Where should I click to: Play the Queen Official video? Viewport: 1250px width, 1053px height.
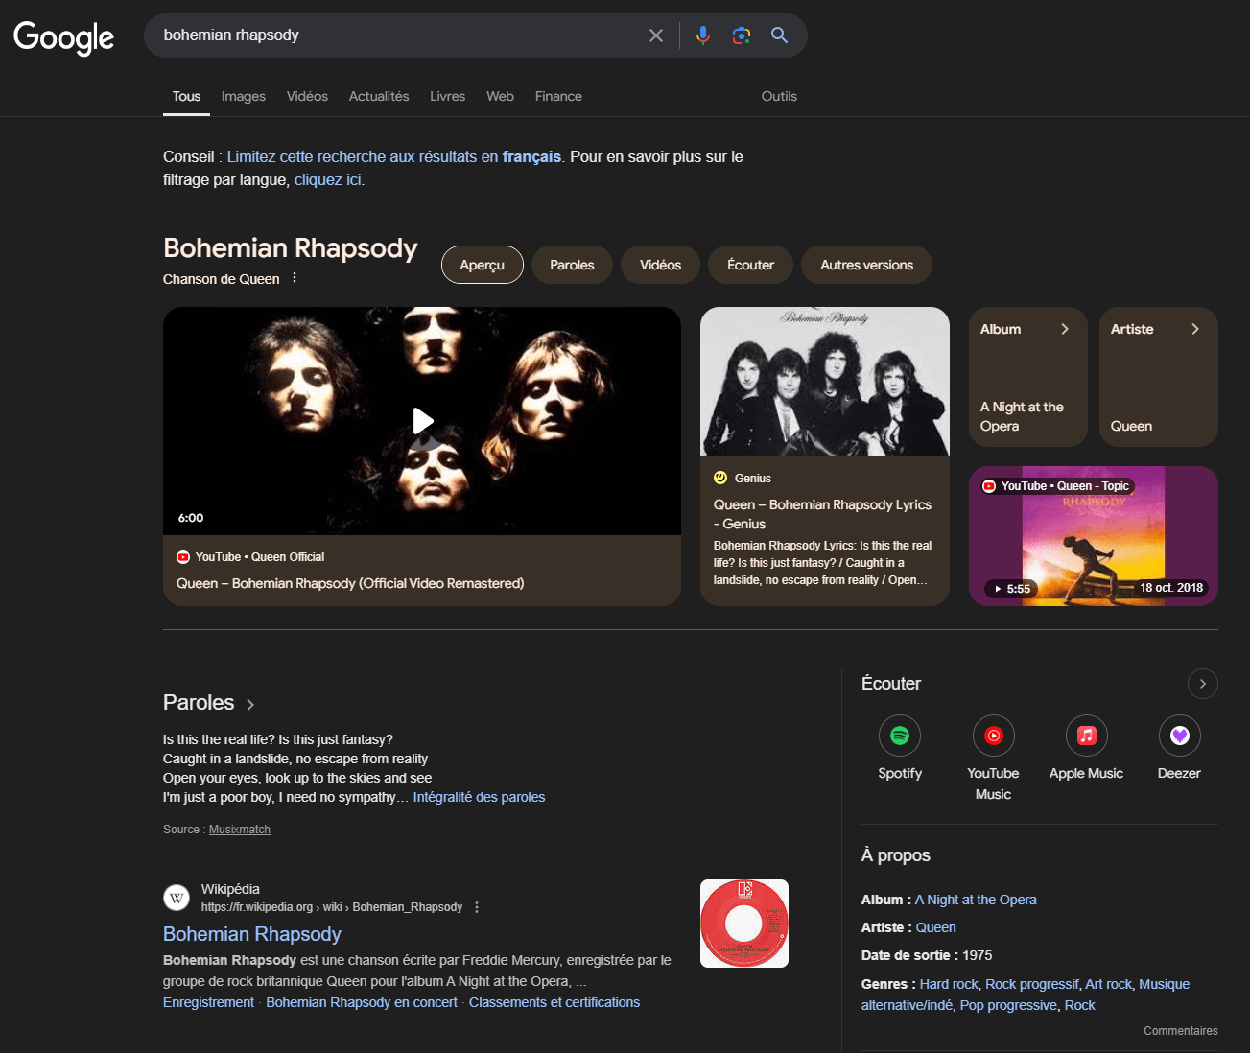(422, 421)
